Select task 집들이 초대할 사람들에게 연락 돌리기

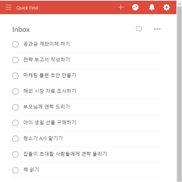[65, 154]
